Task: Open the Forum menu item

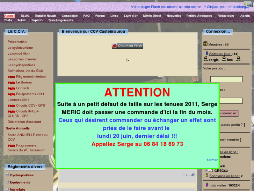Action: 100,16
